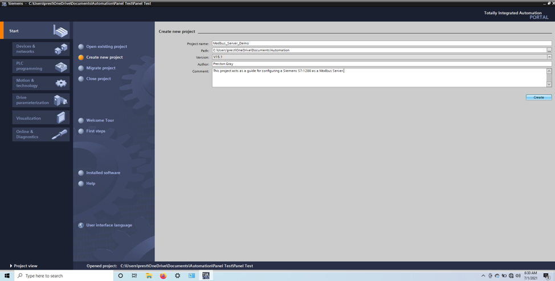Click the bullet beside Installed software
555x281 pixels.
[81, 173]
